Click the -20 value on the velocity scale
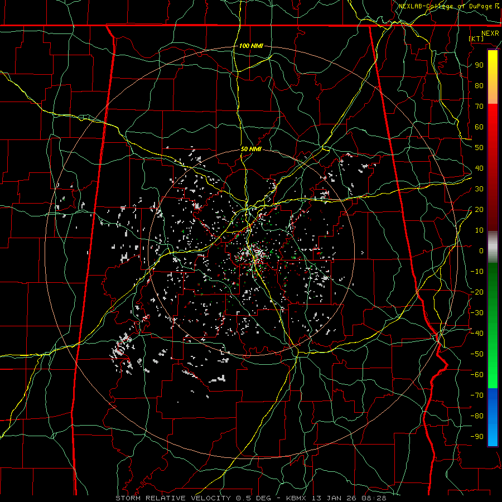 (477, 292)
